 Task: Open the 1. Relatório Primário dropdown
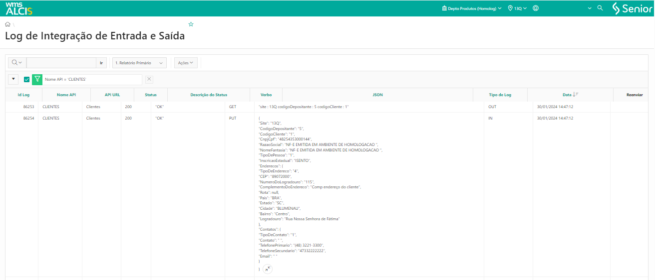coord(139,63)
